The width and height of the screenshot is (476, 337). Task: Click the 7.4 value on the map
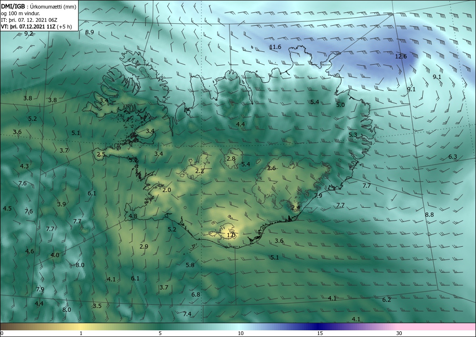click(187, 314)
